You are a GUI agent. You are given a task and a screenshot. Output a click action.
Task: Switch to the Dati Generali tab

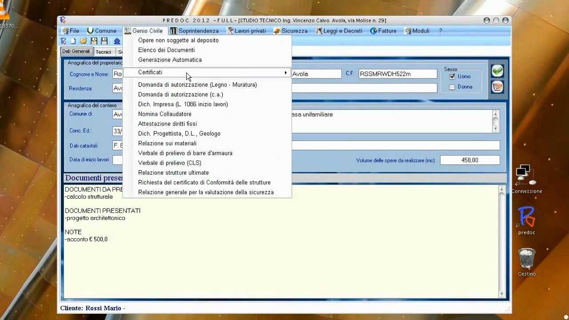(76, 52)
